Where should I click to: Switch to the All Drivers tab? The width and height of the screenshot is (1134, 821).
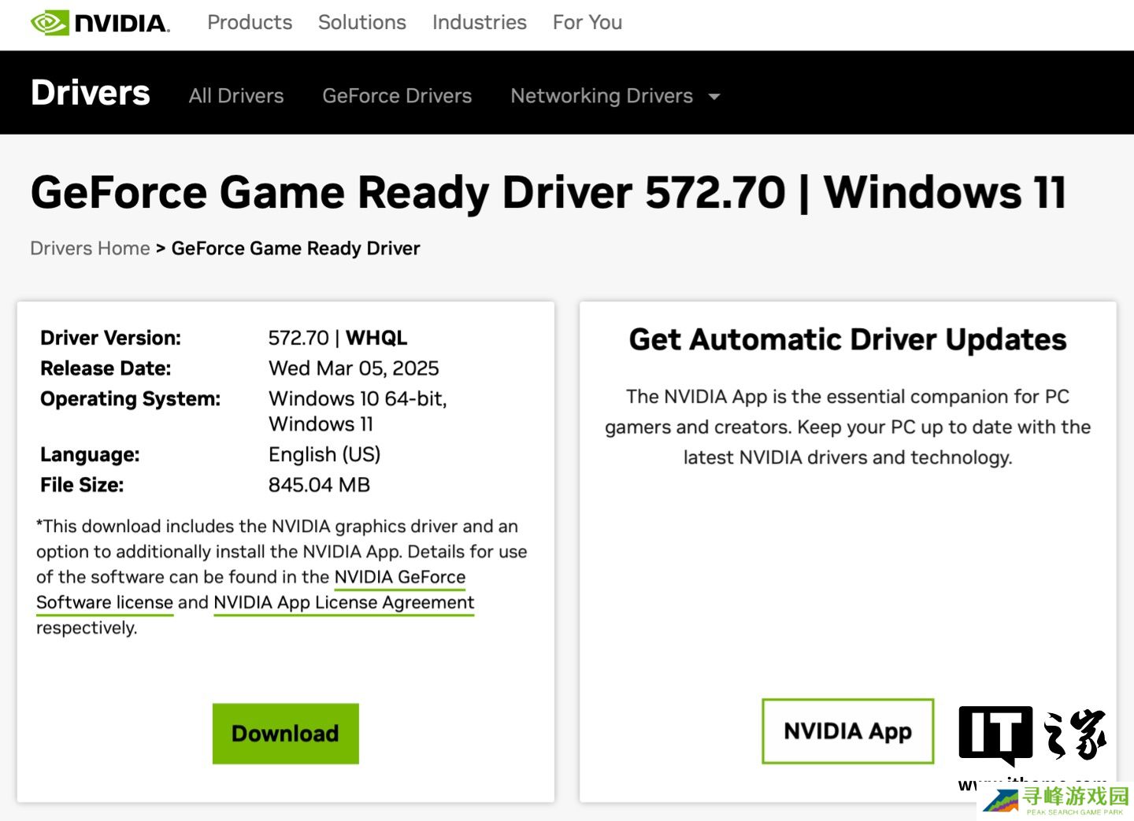236,96
